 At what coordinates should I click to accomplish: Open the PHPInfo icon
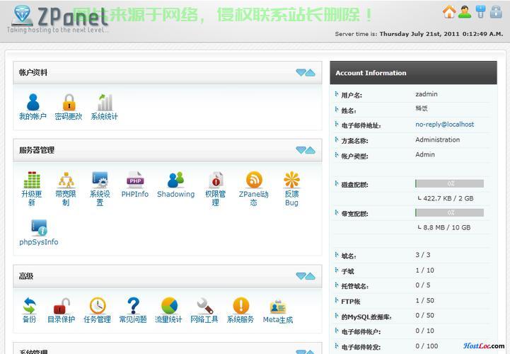135,180
